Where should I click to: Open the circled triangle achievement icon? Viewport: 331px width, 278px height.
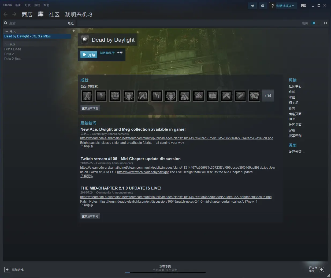(115, 96)
